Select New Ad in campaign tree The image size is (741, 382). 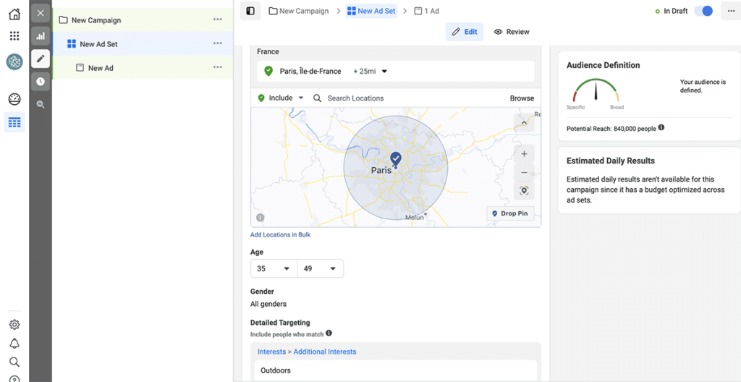tap(101, 68)
